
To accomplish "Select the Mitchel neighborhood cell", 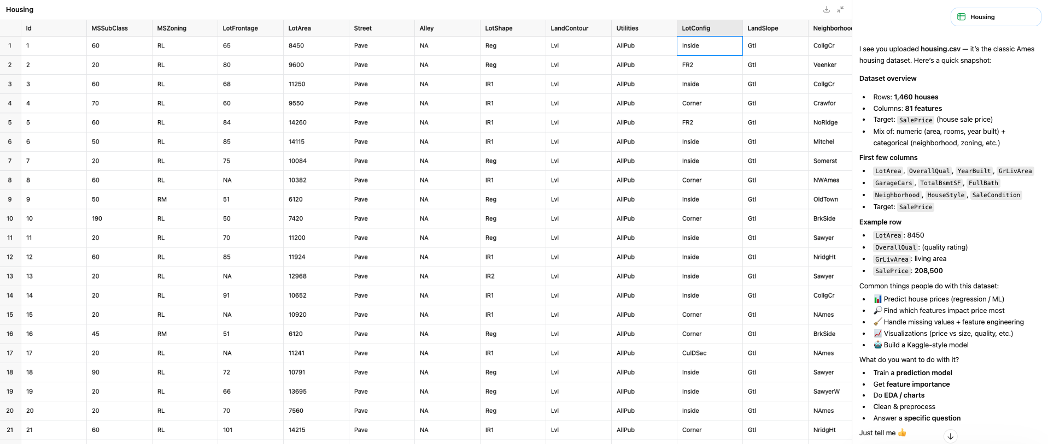I will [x=830, y=142].
